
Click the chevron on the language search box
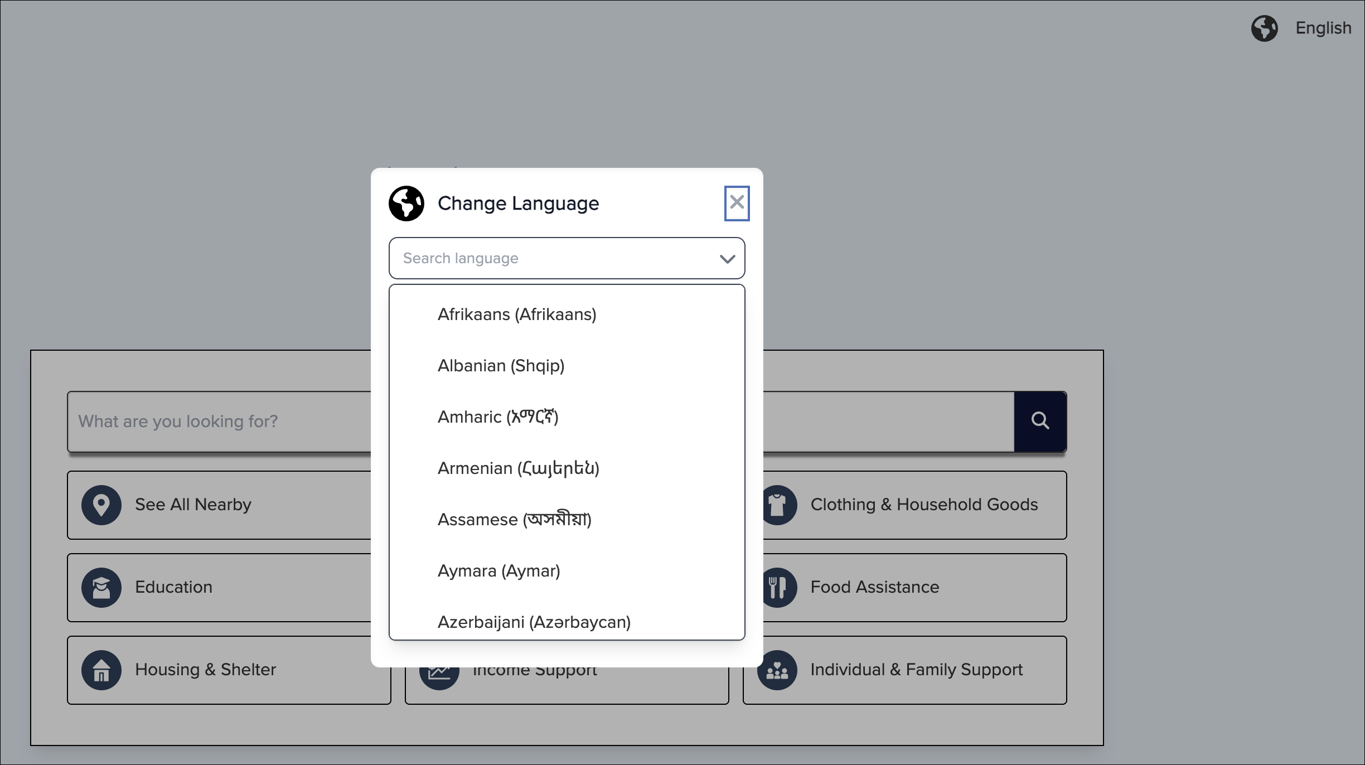pyautogui.click(x=727, y=258)
